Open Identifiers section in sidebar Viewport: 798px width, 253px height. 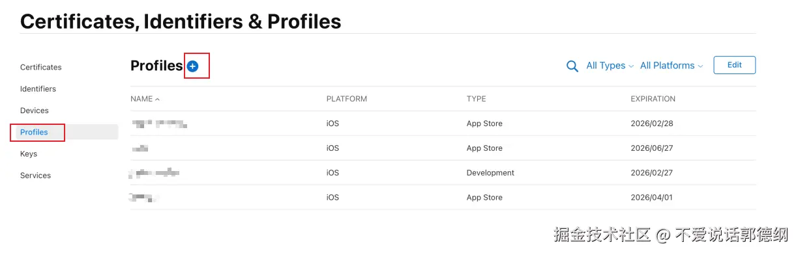tap(38, 89)
